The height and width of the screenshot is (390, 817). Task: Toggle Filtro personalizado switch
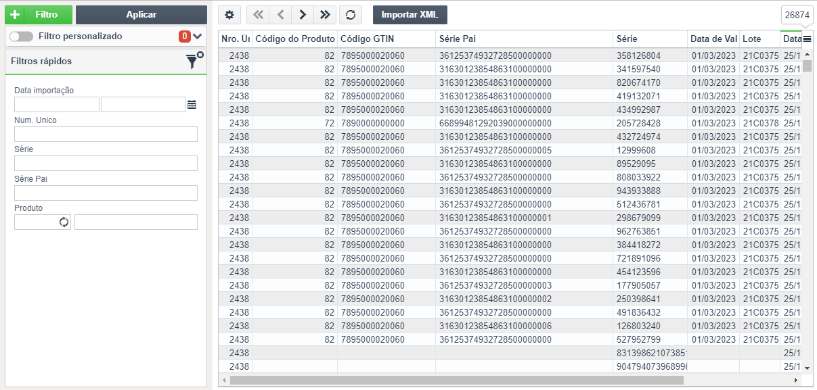click(20, 36)
